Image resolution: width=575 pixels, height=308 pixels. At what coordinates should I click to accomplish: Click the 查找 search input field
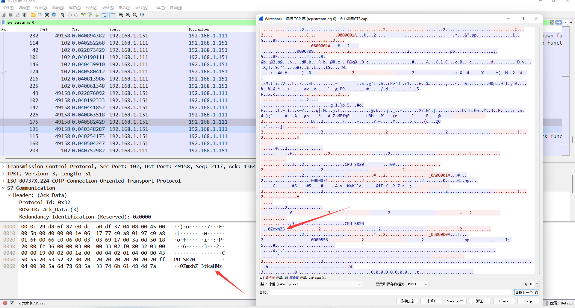(391, 292)
